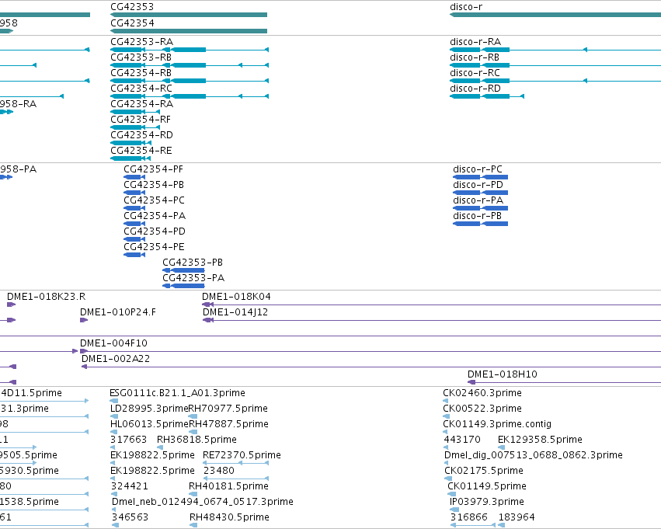Select EST HL06013.5prime
The height and width of the screenshot is (529, 661).
[149, 424]
